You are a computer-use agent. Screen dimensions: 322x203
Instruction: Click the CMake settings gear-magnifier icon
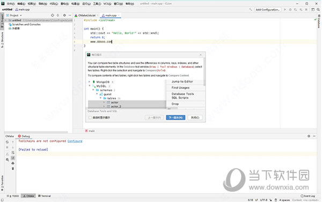point(7,160)
